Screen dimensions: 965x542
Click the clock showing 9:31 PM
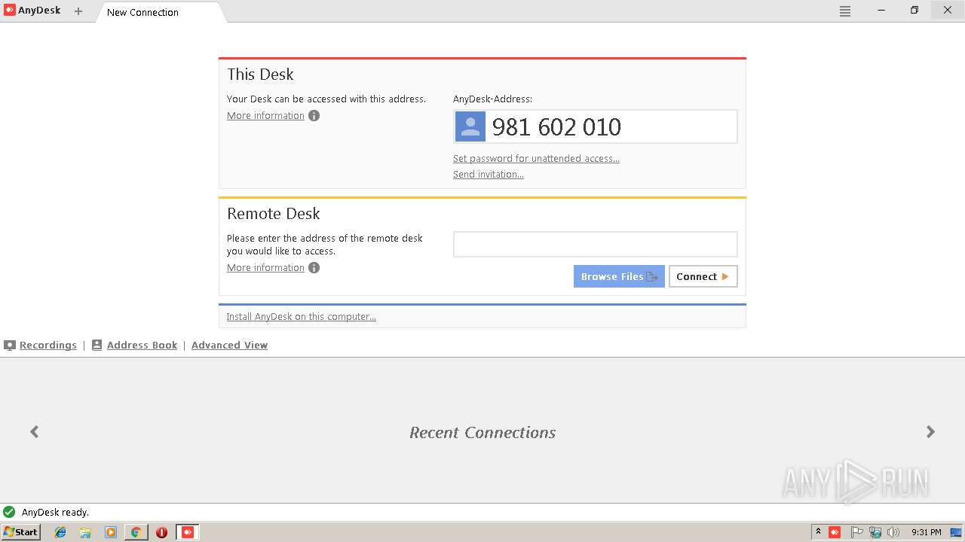coord(927,532)
